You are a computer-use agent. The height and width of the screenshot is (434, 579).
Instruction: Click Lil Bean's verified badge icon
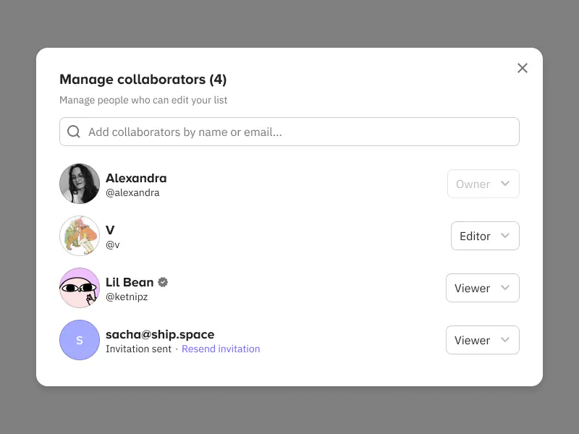[163, 282]
